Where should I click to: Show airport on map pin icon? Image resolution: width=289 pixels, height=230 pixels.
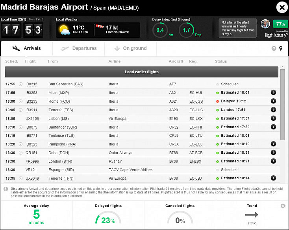(281, 48)
